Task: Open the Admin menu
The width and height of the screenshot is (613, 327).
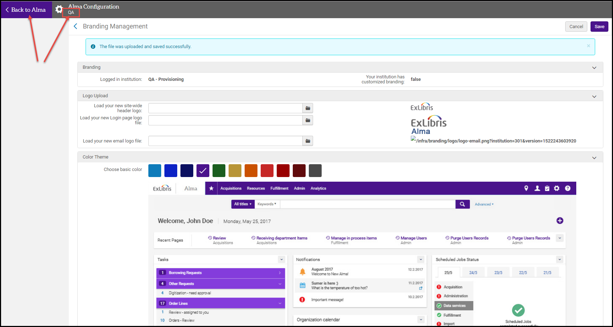Action: coord(300,188)
